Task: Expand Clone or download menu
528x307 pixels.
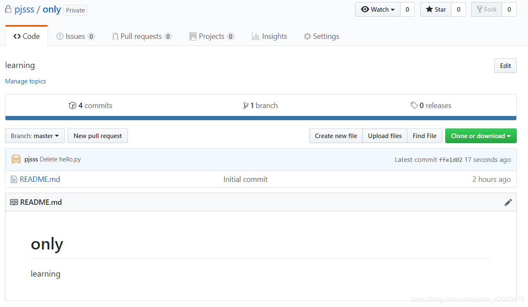Action: [481, 136]
